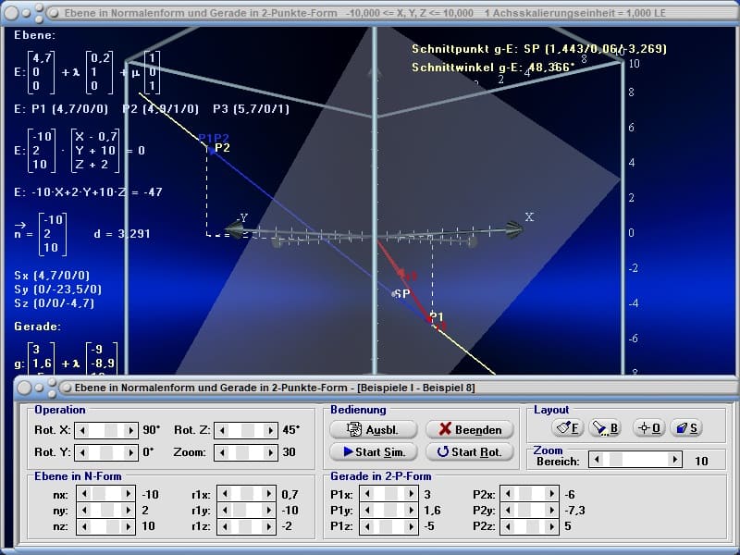The height and width of the screenshot is (555, 740).
Task: Increase r1x with its right arrow
Action: click(268, 494)
